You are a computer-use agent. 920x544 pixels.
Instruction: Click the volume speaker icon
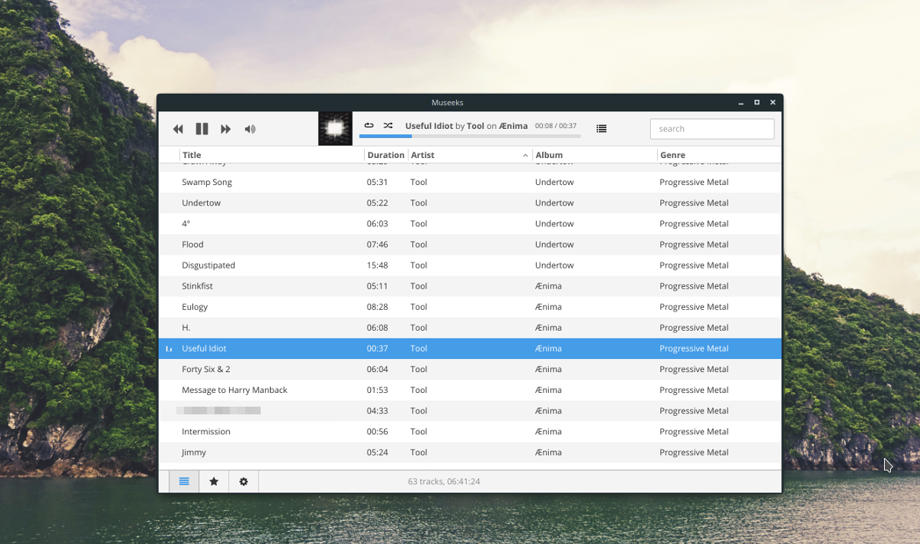[250, 128]
